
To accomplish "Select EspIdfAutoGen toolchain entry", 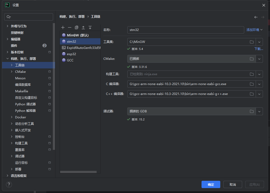I will click(80, 48).
